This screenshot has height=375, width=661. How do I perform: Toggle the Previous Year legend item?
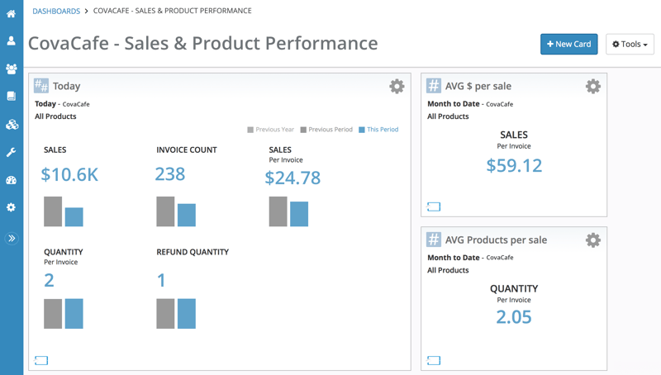(x=271, y=130)
